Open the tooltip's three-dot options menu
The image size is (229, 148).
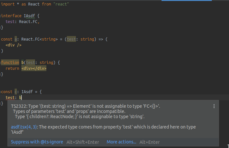point(214,106)
